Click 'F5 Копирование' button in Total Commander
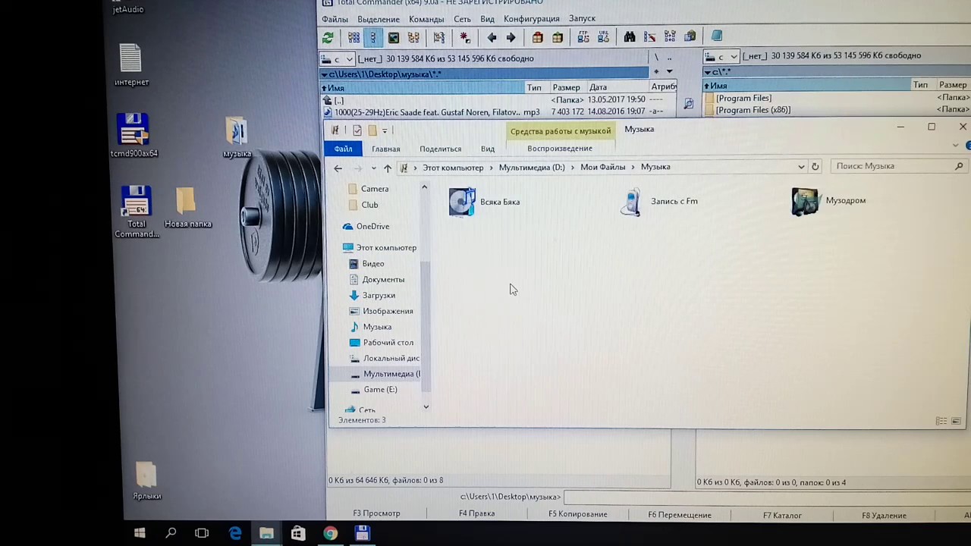The width and height of the screenshot is (971, 546). tap(578, 514)
